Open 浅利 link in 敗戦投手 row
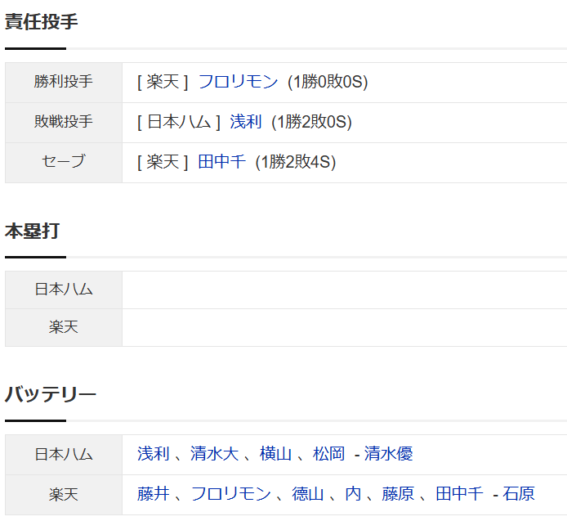Screen dimensions: 567x521 point(246,122)
